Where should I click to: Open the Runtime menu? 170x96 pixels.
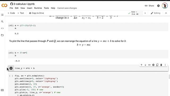click(x=38, y=8)
